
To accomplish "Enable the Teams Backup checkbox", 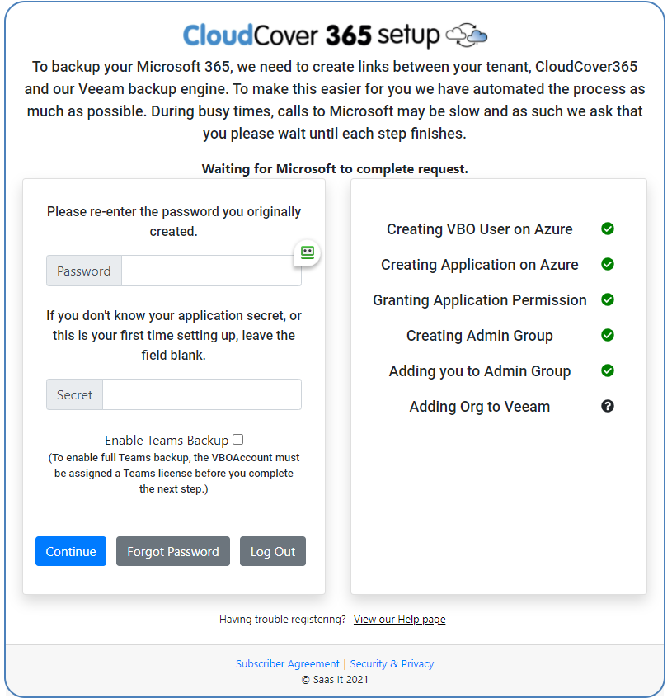I will 238,440.
